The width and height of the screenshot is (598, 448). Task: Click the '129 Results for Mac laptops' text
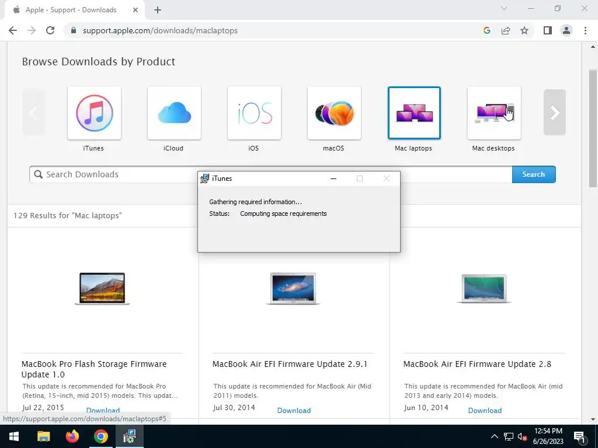click(x=68, y=215)
